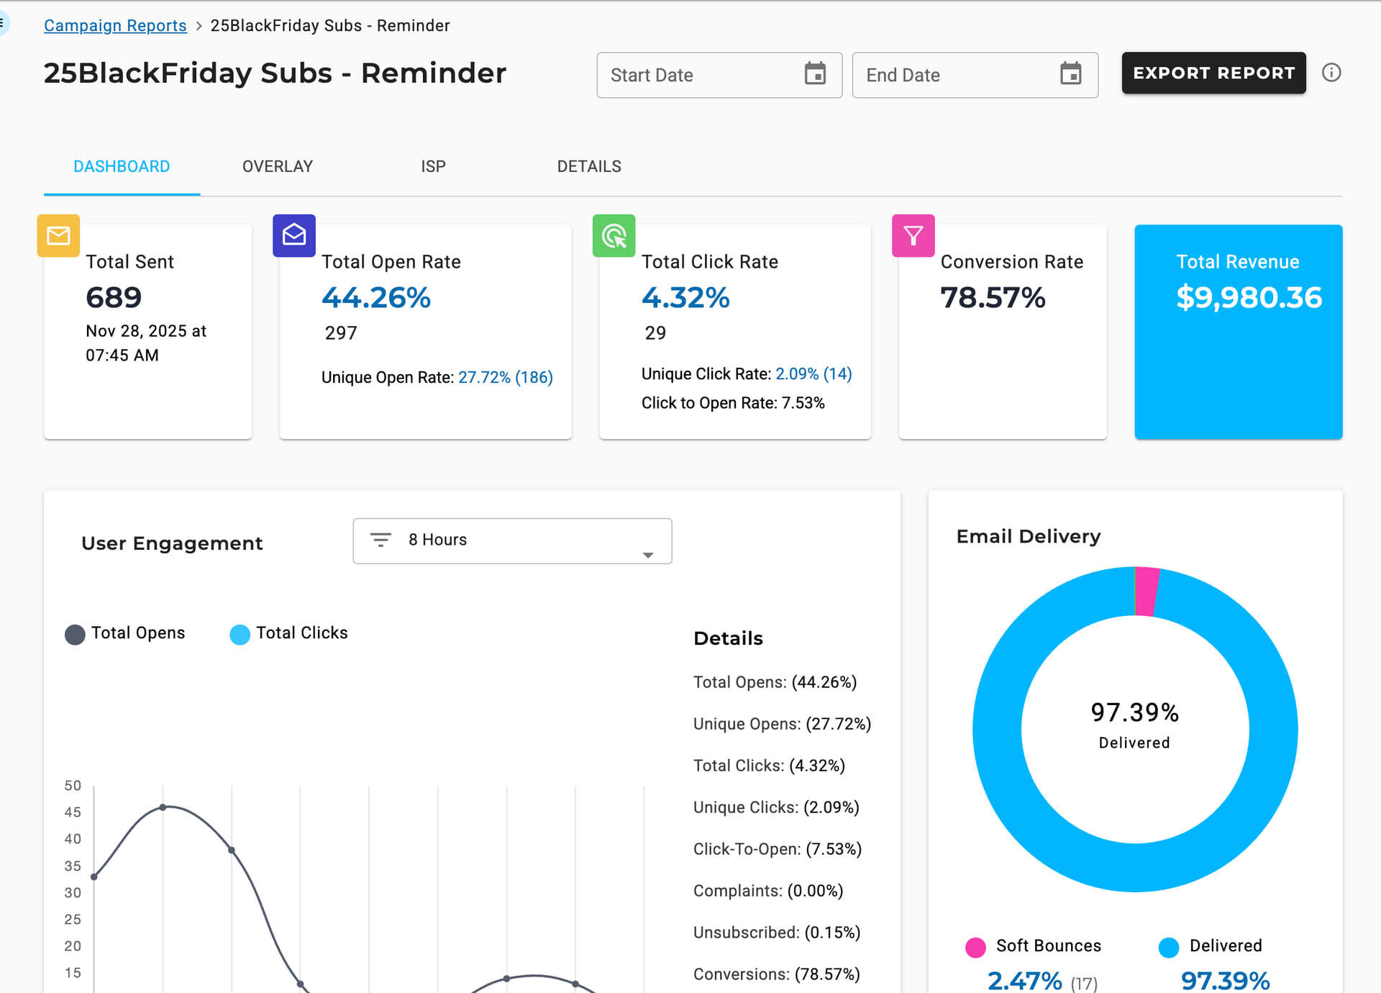Expand the 8 Hours interval dropdown
Screen dimensions: 1381x993
(x=512, y=541)
